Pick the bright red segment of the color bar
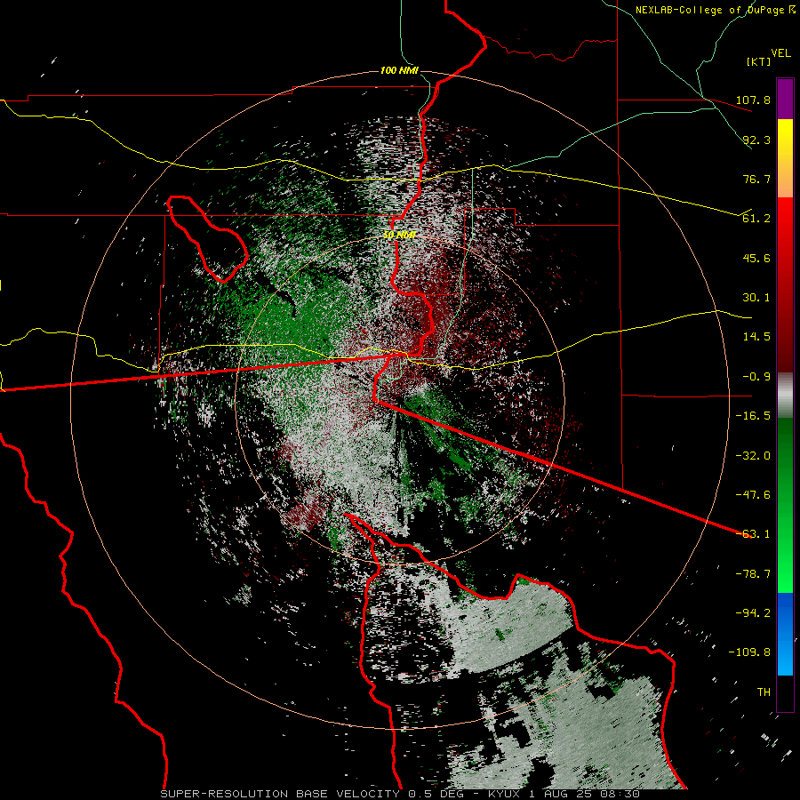 [x=785, y=218]
